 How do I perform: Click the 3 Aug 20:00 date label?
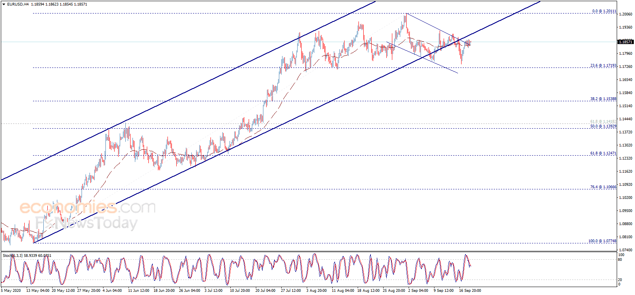coord(316,291)
